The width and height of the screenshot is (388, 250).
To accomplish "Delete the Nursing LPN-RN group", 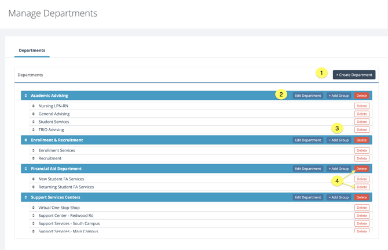I will 362,106.
